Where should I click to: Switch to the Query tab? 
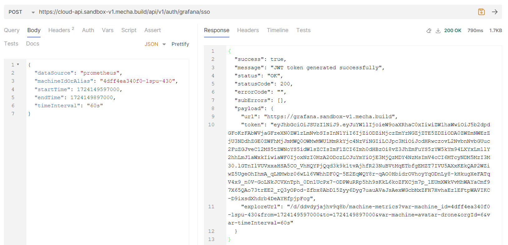[x=12, y=30]
